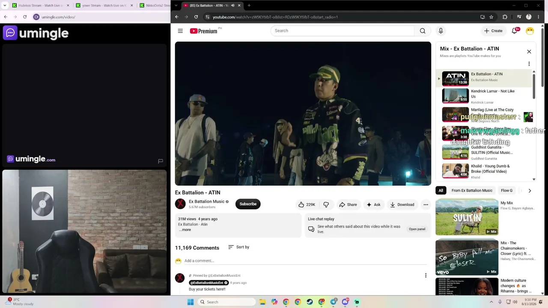Show more filter chips with right arrow
The height and width of the screenshot is (308, 548).
[530, 191]
